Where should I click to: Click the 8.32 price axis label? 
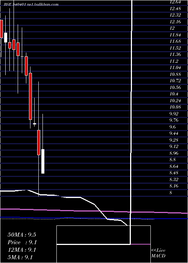[174, 179]
